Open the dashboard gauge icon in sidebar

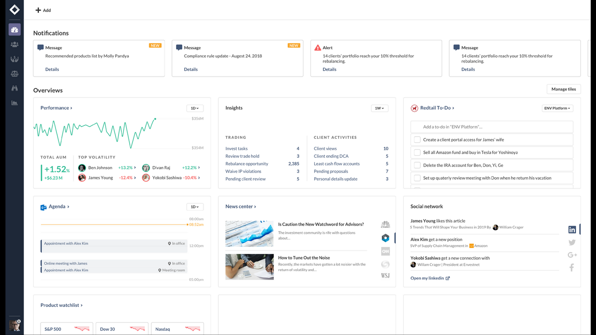coord(15,30)
